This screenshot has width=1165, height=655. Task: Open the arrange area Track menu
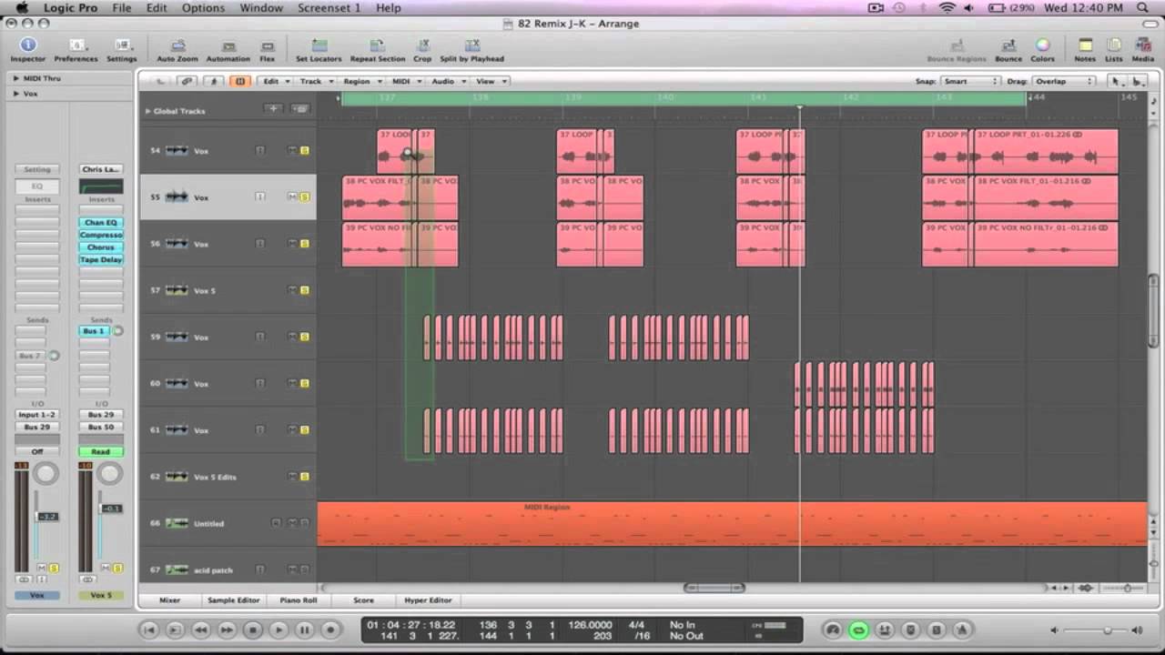tap(314, 81)
